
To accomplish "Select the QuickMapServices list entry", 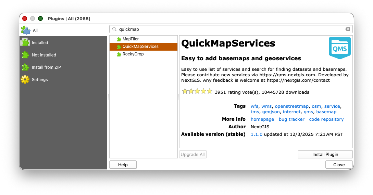I will pos(140,47).
